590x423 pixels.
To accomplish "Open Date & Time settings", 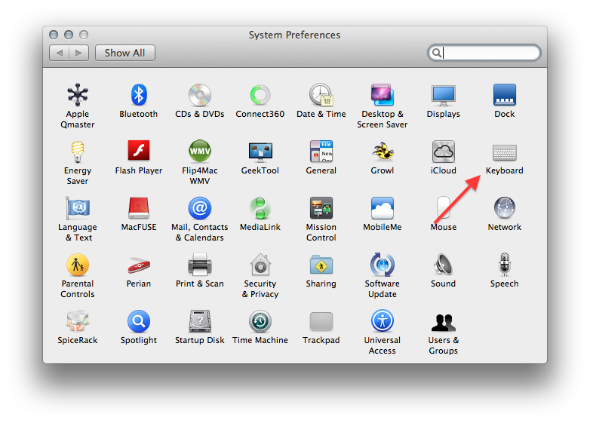I will [321, 95].
